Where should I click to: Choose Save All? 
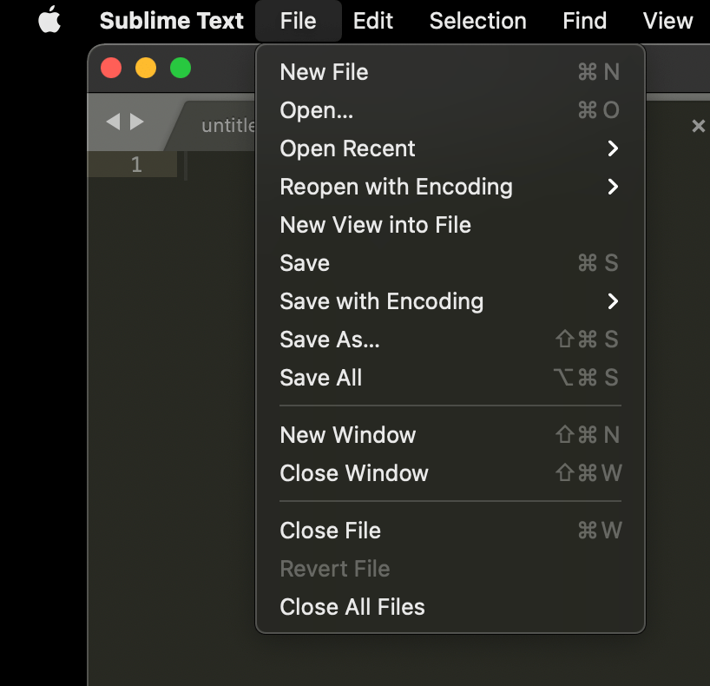click(x=320, y=378)
